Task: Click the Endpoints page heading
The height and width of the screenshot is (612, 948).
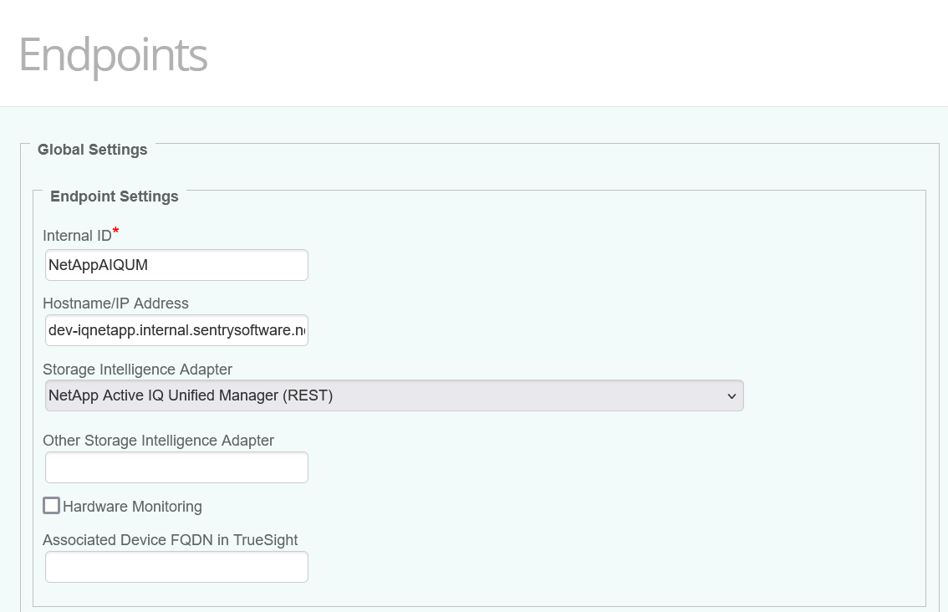Action: pyautogui.click(x=112, y=55)
